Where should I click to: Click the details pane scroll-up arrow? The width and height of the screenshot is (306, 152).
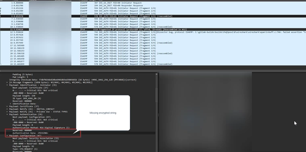point(157,74)
